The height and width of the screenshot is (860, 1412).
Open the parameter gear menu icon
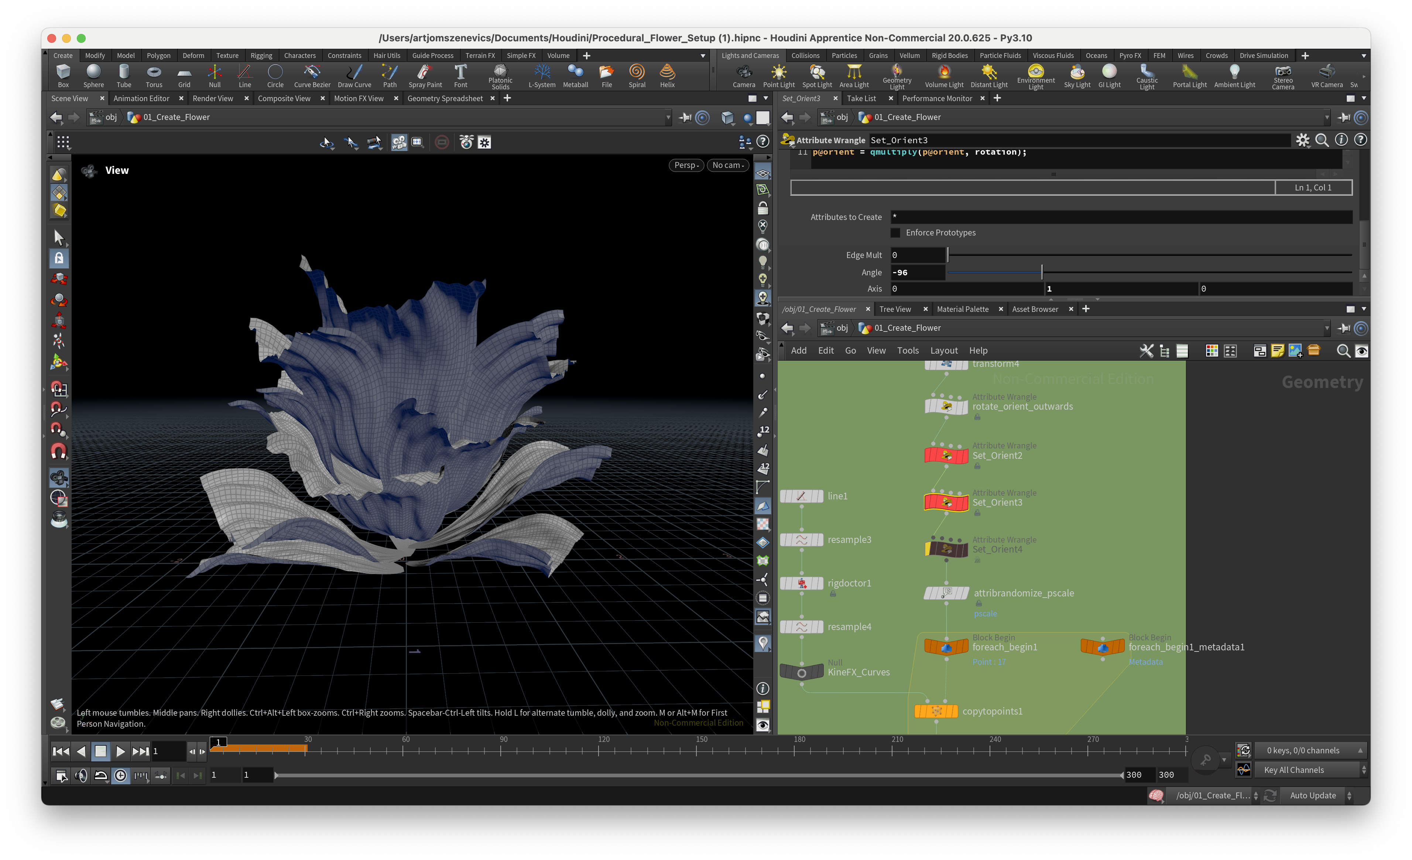coord(1303,140)
